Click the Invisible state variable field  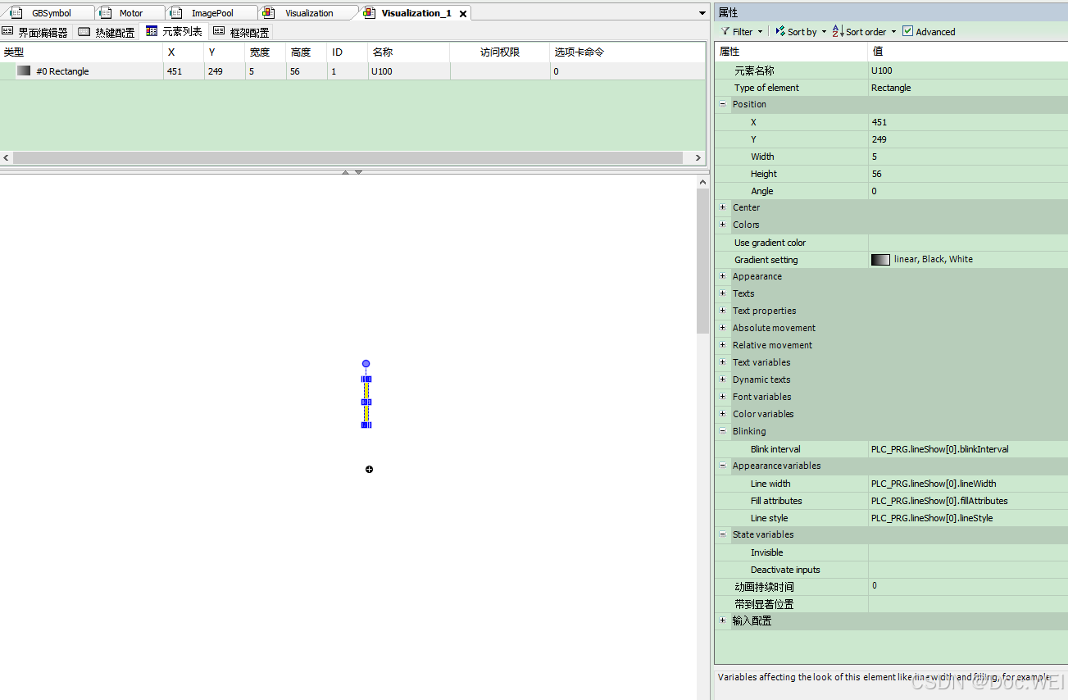tap(968, 552)
